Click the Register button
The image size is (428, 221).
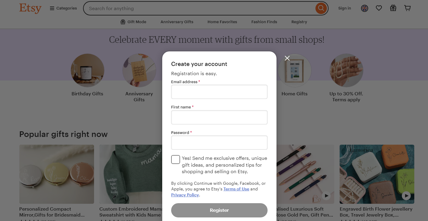pos(219,210)
